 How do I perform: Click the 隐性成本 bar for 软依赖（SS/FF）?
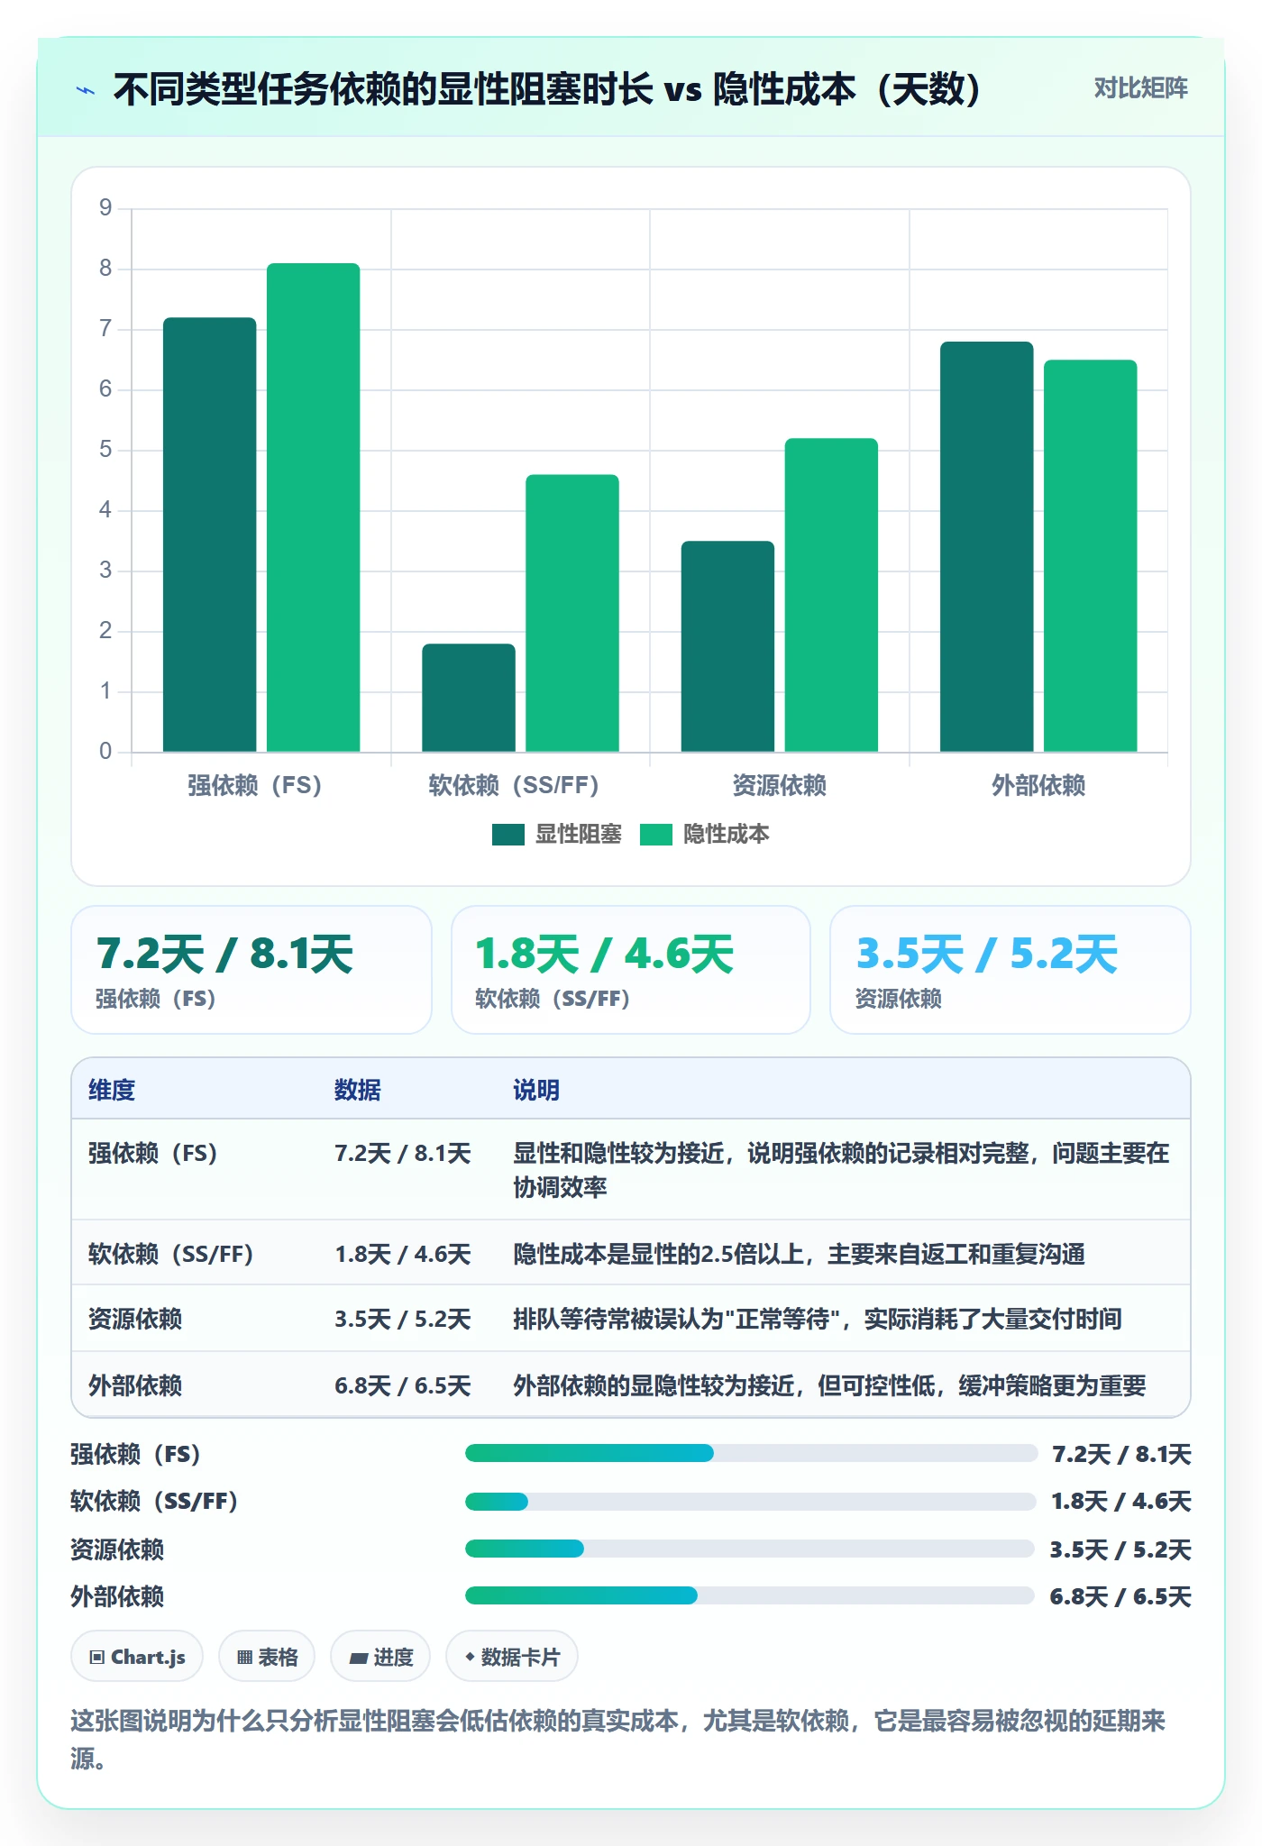coord(572,613)
